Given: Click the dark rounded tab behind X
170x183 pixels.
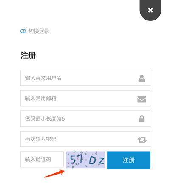Looking at the screenshot, I should [150, 9].
